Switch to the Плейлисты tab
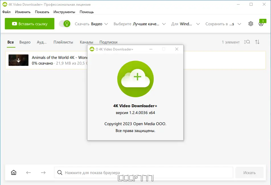Image resolution: width=271 pixels, height=185 pixels. [x=63, y=42]
